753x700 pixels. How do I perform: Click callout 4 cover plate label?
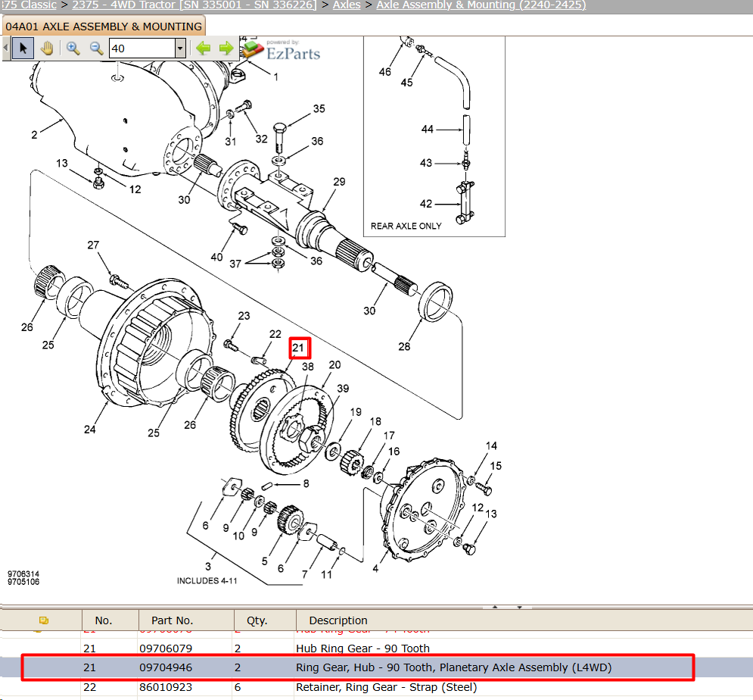click(375, 569)
